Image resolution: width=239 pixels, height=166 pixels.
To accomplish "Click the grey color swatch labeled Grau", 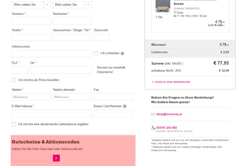I will click(x=175, y=12).
